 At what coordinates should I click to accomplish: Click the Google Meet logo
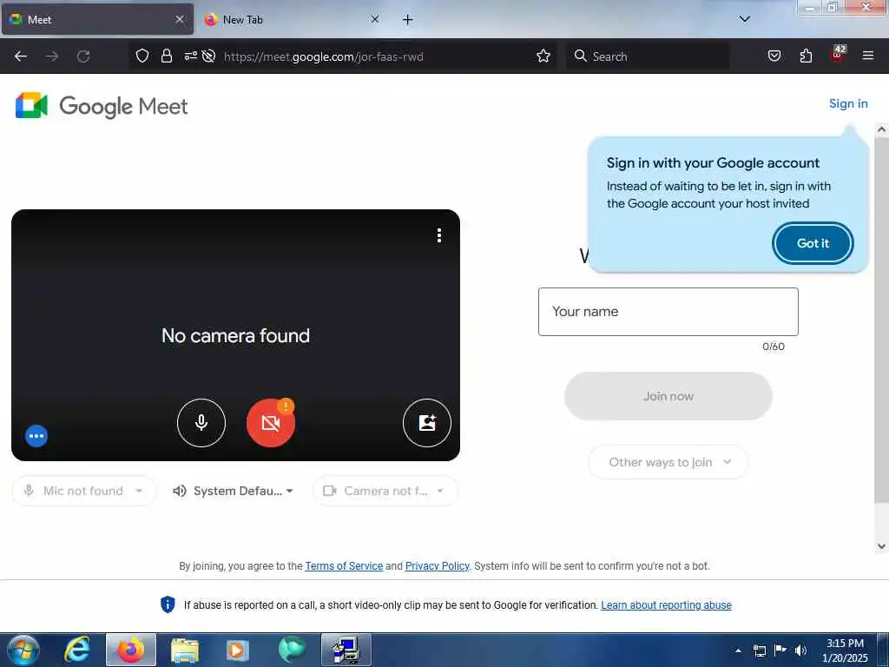click(102, 106)
